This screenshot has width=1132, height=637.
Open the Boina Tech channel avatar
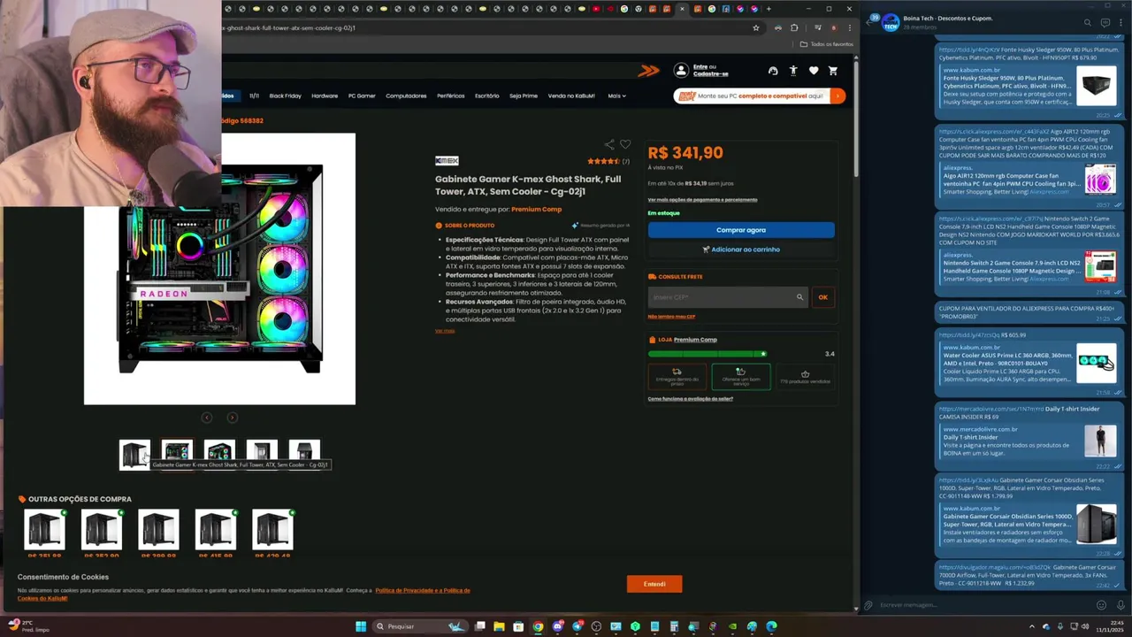tap(890, 22)
